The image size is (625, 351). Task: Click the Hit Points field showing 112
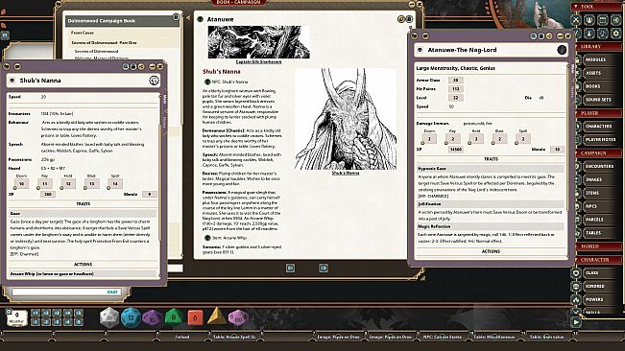tap(456, 89)
